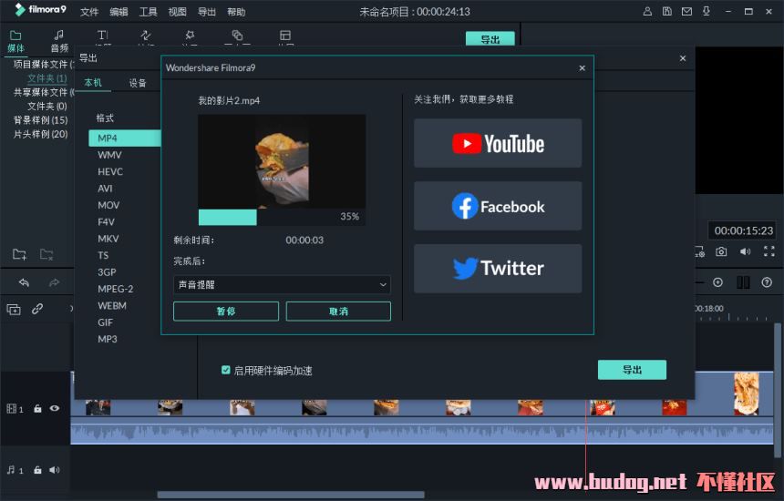Click the export preview thumbnail
This screenshot has height=501, width=784.
pyautogui.click(x=282, y=161)
